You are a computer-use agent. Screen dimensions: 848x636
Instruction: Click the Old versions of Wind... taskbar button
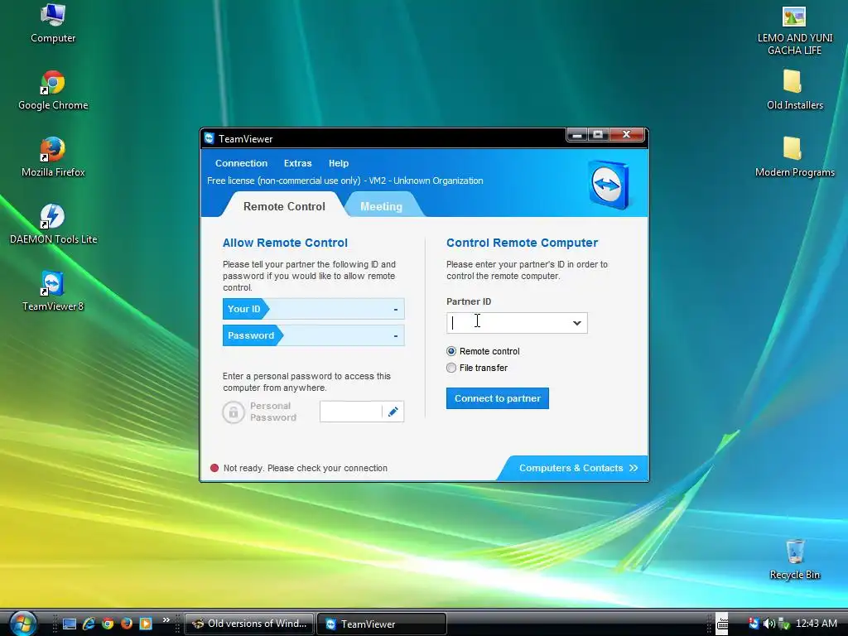click(249, 624)
